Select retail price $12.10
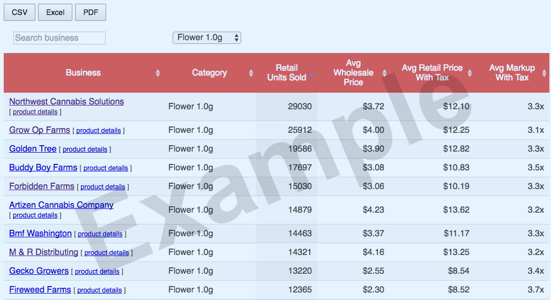The width and height of the screenshot is (551, 300). 456,107
